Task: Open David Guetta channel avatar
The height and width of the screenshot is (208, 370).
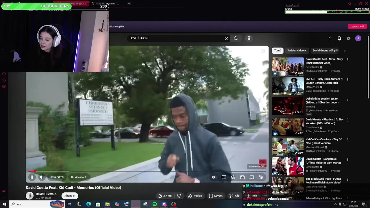Action: (30, 196)
